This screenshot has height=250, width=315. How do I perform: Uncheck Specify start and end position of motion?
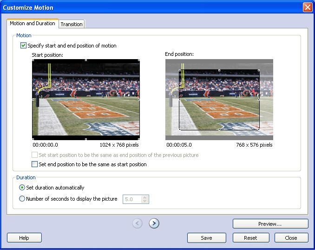[23, 45]
